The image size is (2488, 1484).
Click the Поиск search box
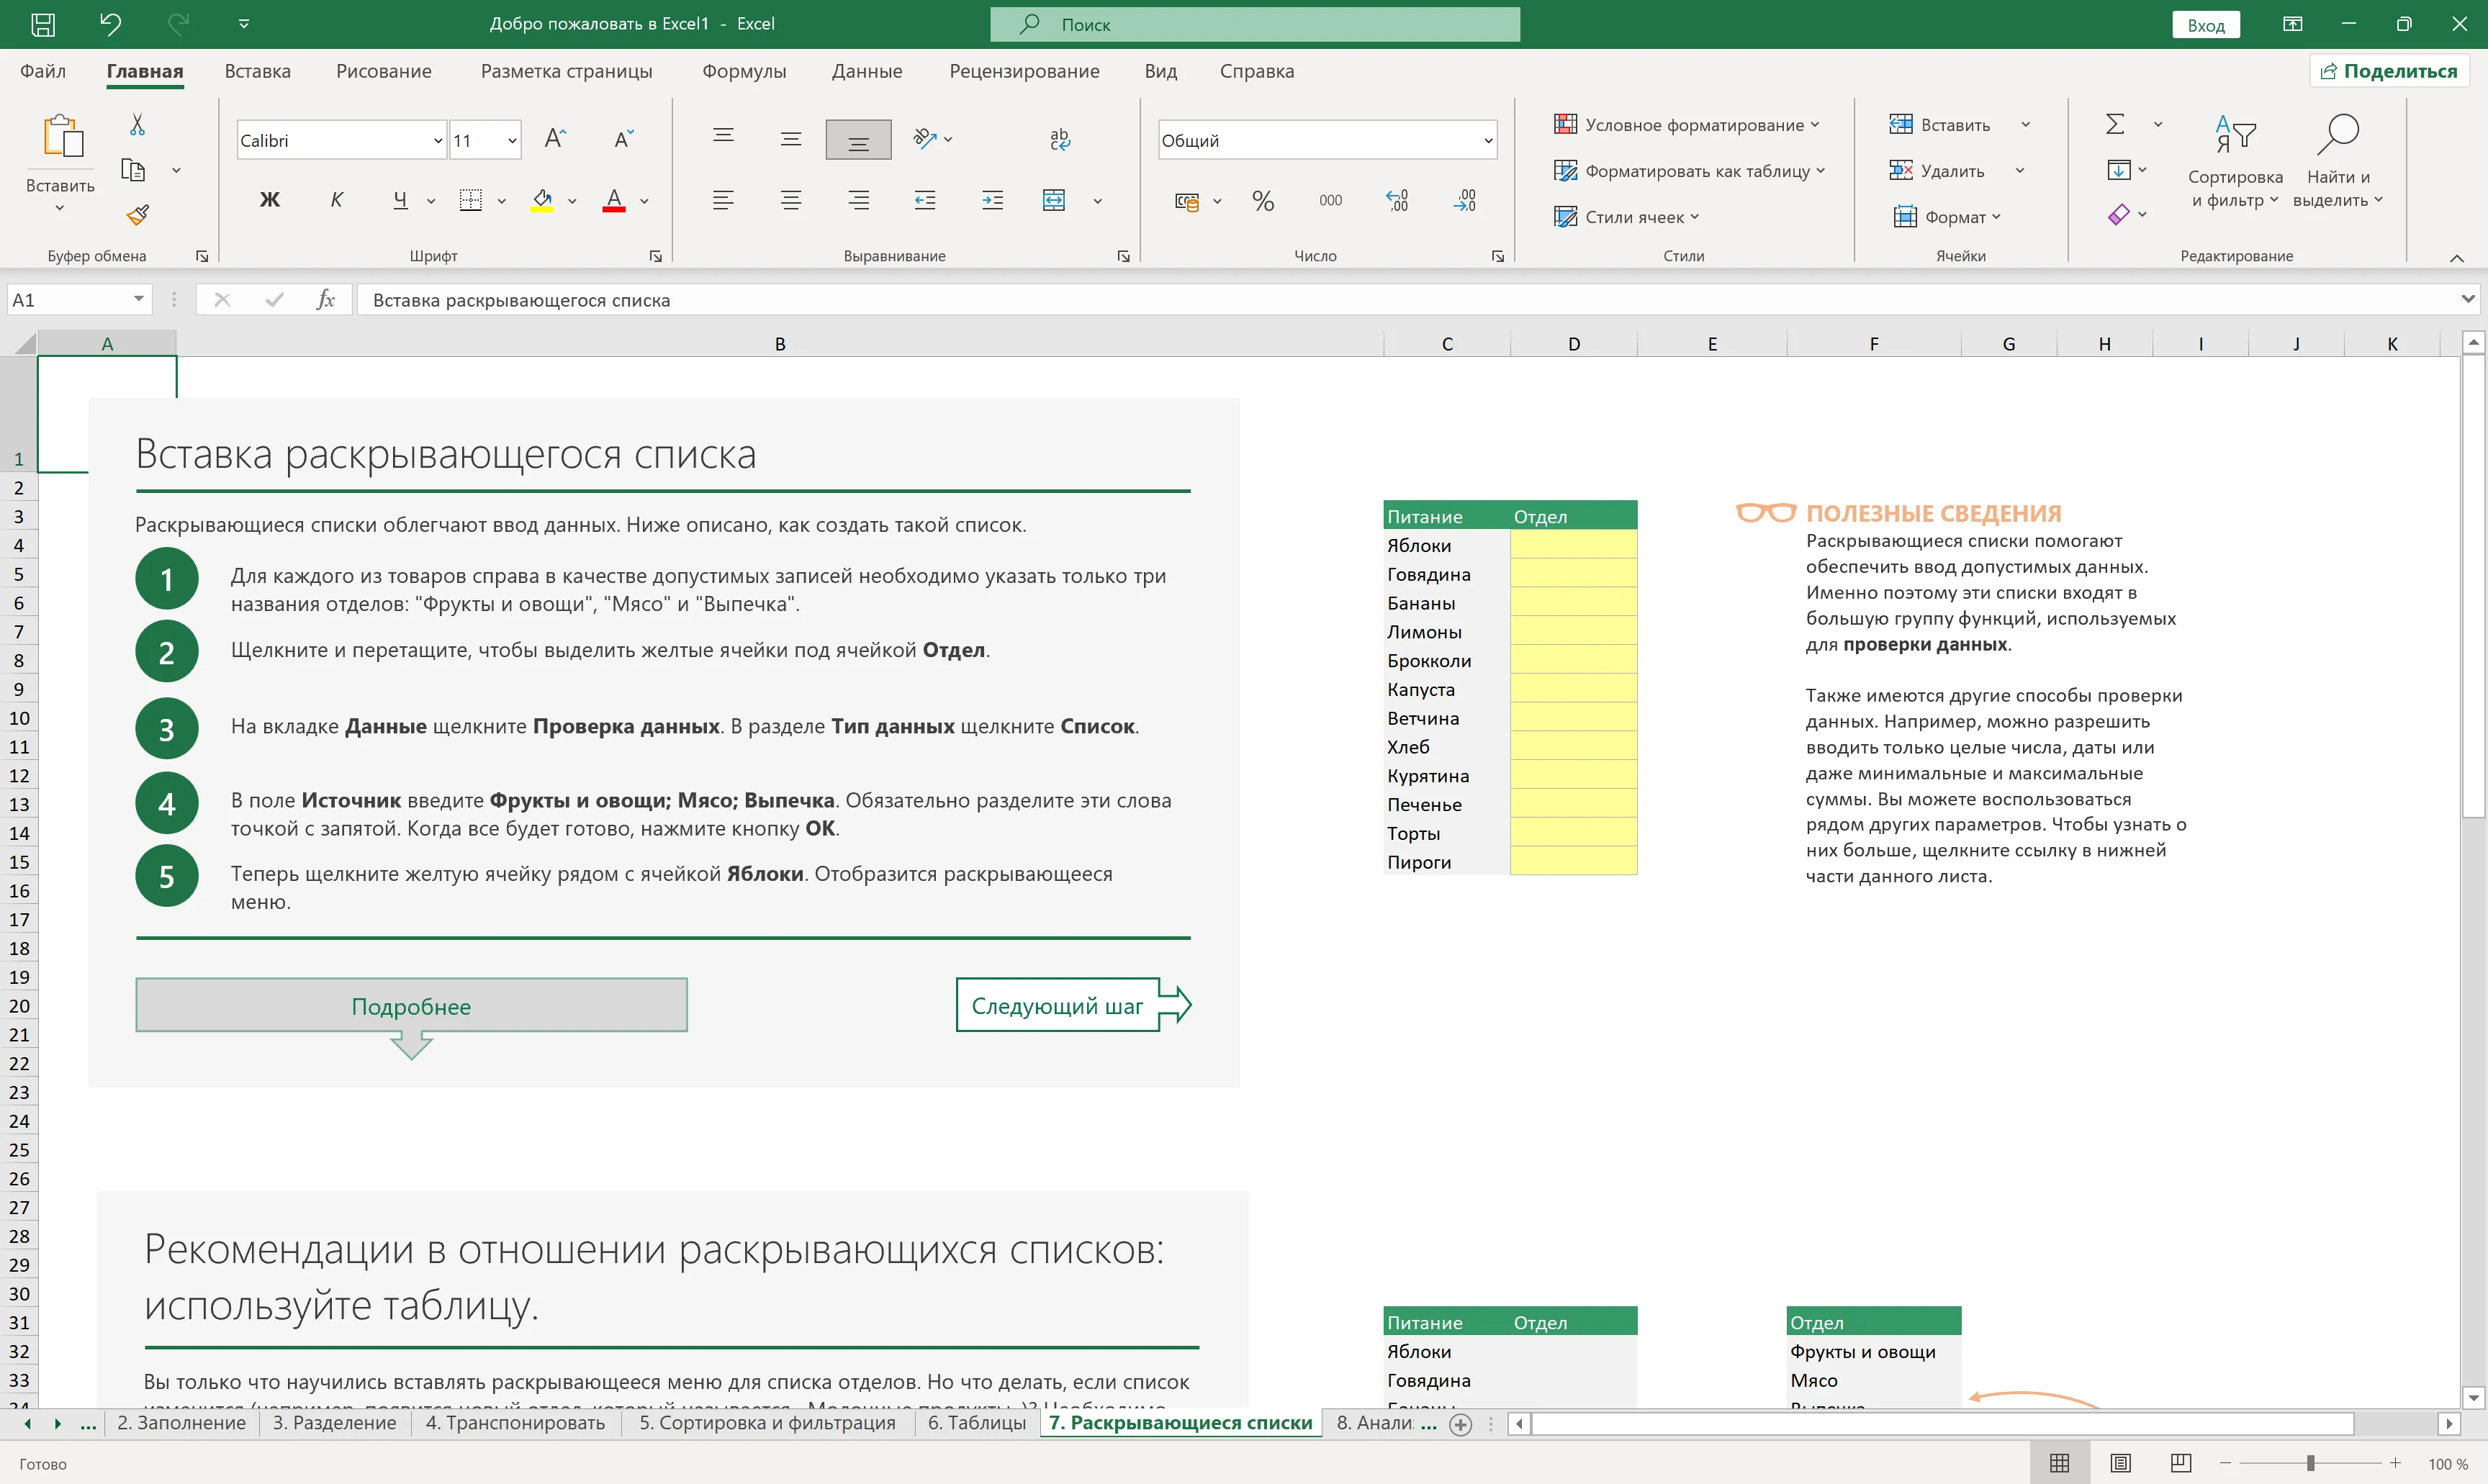(x=1255, y=24)
